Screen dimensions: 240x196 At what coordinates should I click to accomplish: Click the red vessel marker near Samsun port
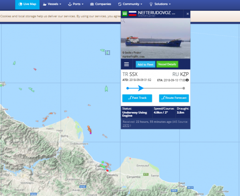(x=107, y=170)
